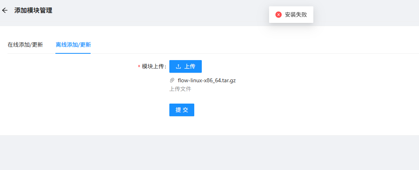Click the paperclip icon beside the file name

(x=172, y=80)
